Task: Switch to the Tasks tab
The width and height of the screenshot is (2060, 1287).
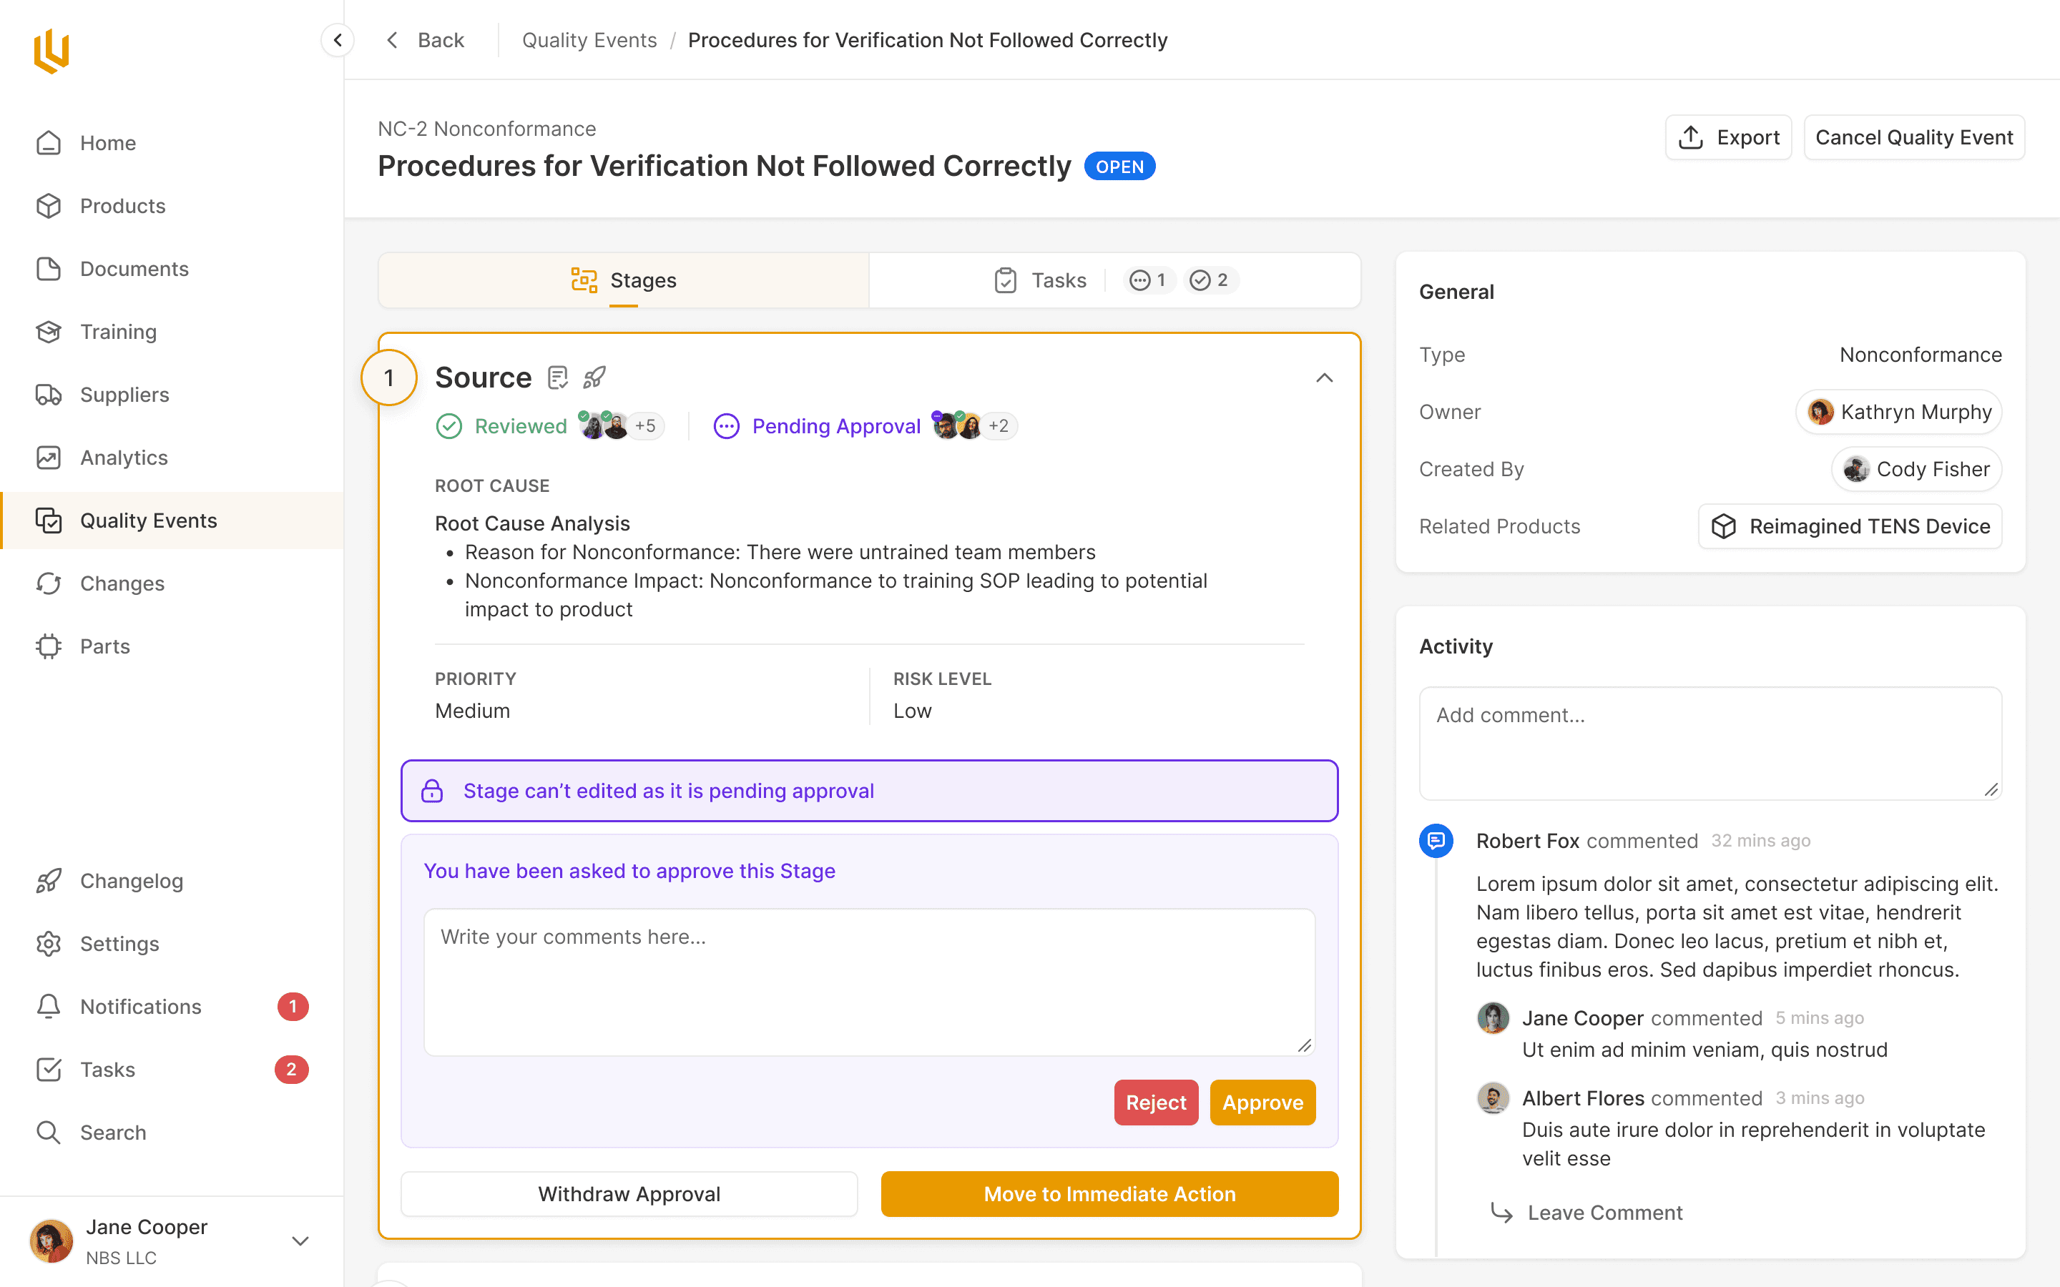Action: coord(1041,280)
